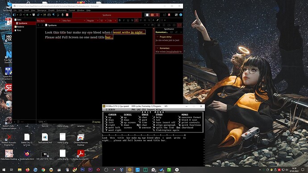Image resolution: width=308 pixels, height=173 pixels.
Task: Click the Trash icon in Scrivener toolbar
Action: [x=33, y=15]
